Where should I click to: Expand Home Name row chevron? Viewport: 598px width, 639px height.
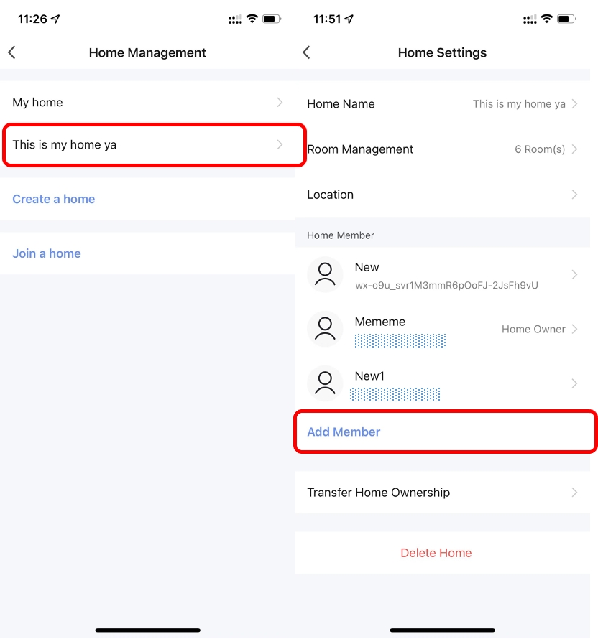574,104
